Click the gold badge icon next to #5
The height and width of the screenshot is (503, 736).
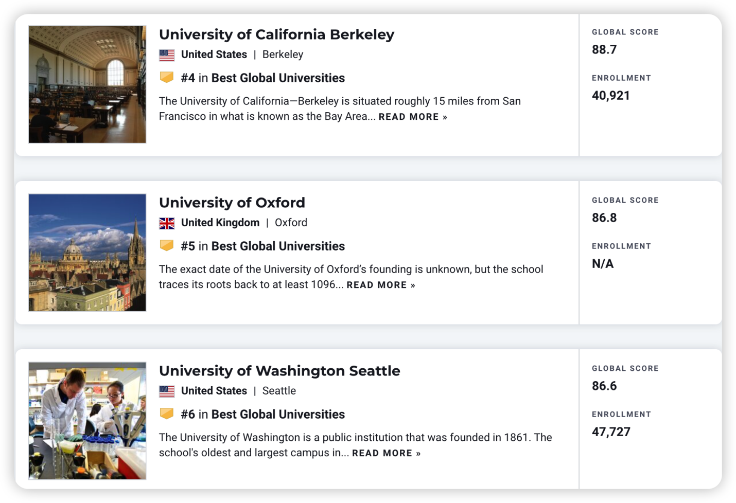(167, 245)
